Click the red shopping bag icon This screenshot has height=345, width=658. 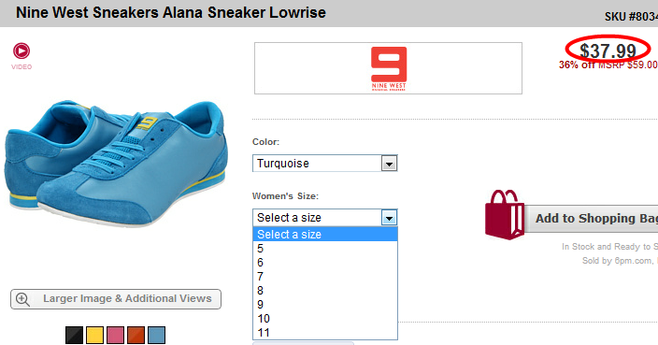(505, 214)
